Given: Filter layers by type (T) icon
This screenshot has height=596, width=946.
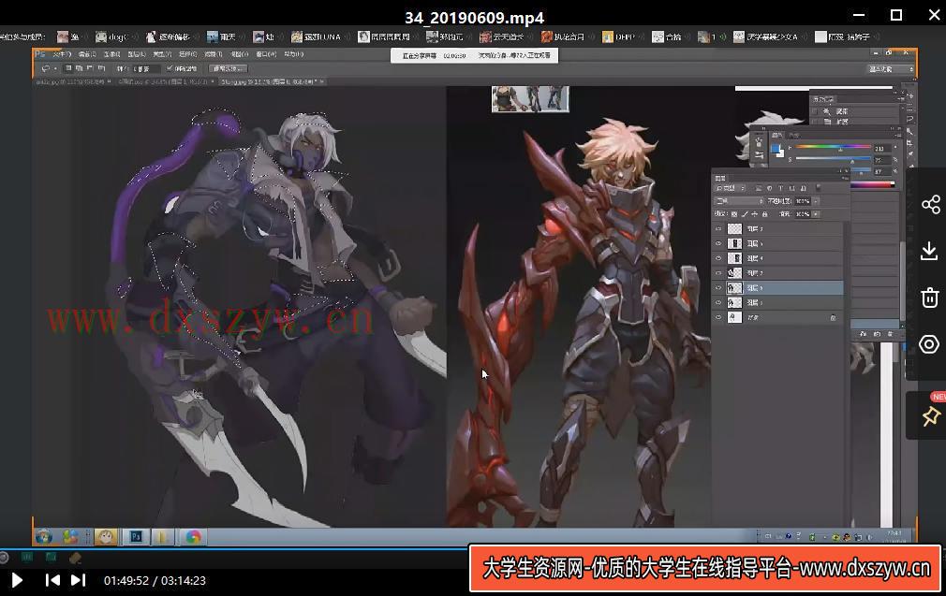Looking at the screenshot, I should (x=781, y=189).
